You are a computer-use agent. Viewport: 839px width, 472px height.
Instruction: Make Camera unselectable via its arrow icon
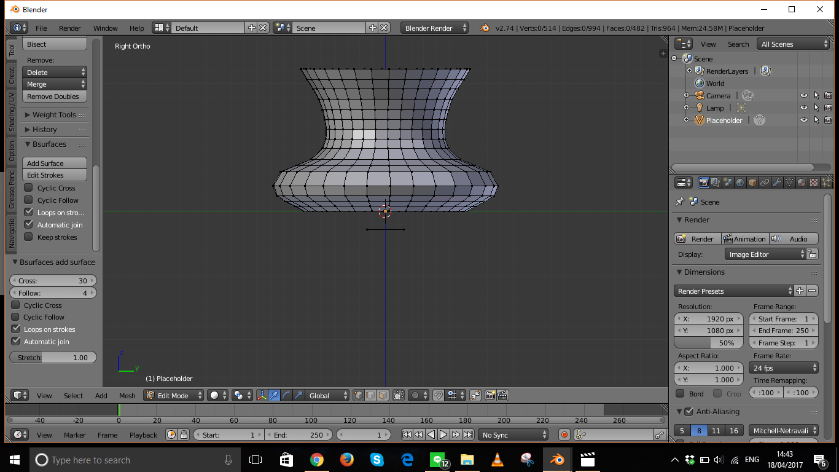[816, 95]
